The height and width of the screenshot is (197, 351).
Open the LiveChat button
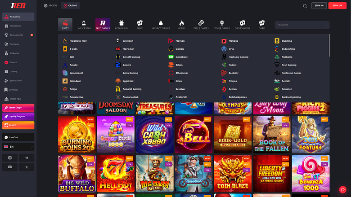tap(18, 137)
